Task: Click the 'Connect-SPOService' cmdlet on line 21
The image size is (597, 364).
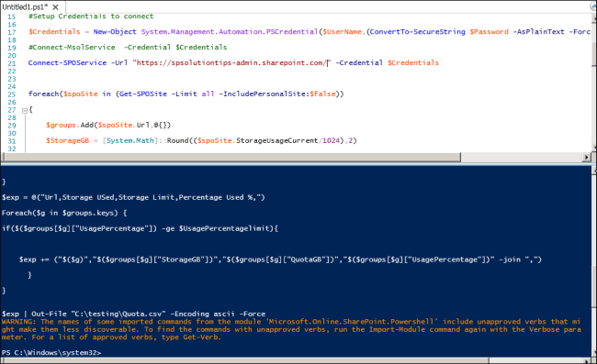Action: (x=67, y=63)
